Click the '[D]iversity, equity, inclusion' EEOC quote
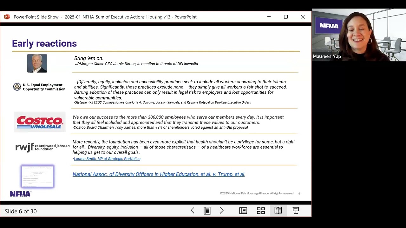 180,90
